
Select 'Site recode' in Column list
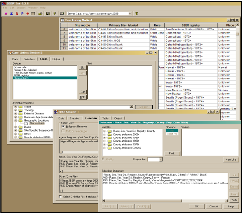pyautogui.click(x=45, y=67)
